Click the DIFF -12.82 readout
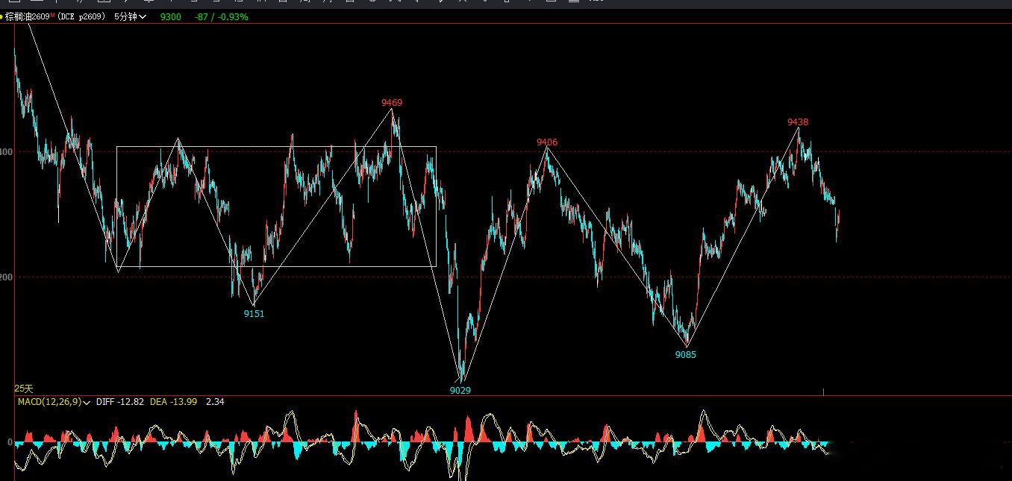 point(120,402)
